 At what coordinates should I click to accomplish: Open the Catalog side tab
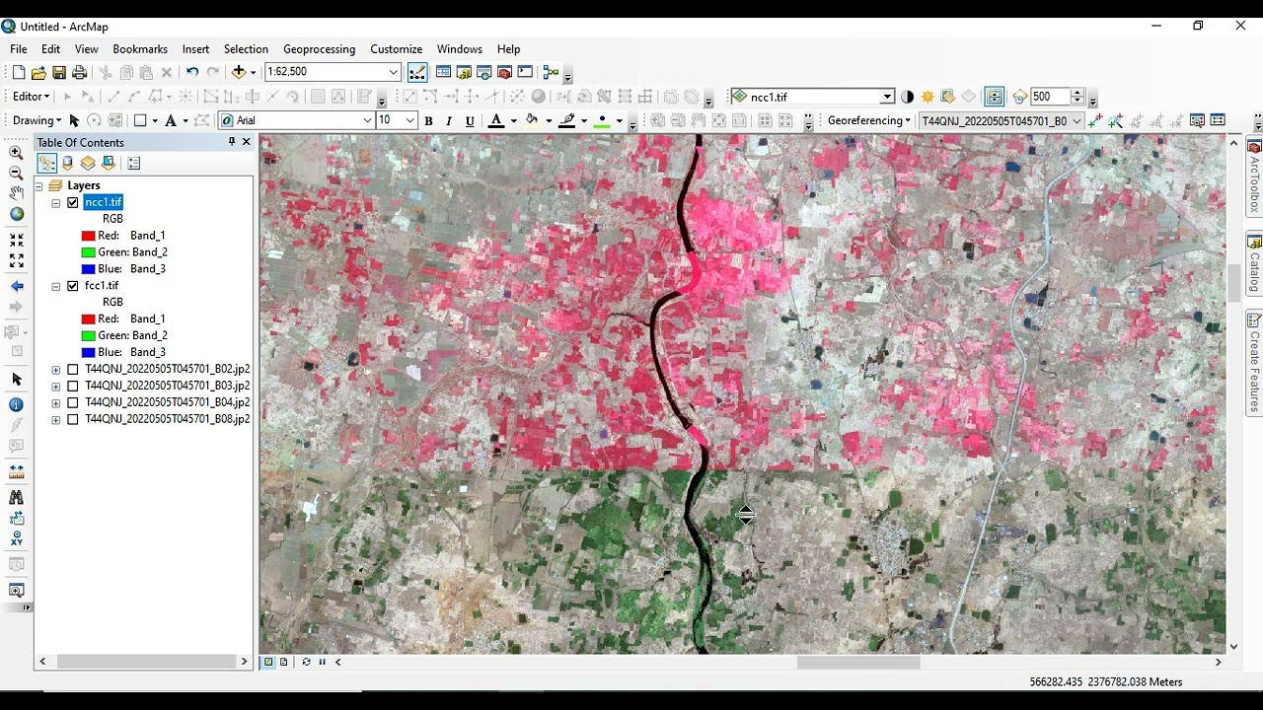click(1255, 264)
